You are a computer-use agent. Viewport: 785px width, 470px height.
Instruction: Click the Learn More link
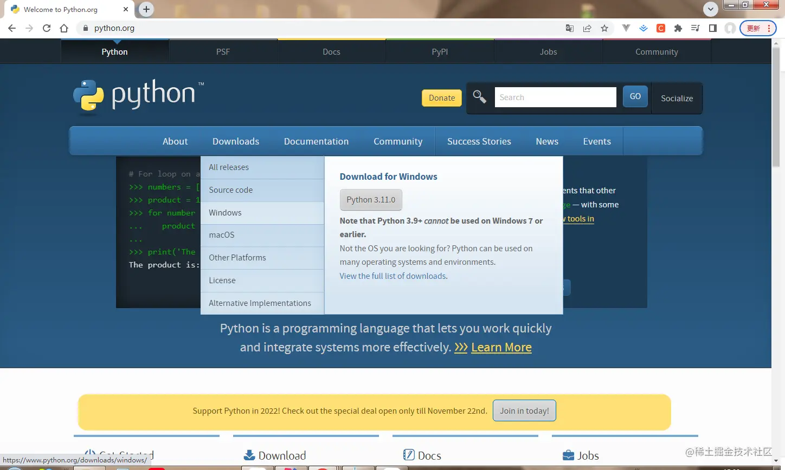(501, 348)
